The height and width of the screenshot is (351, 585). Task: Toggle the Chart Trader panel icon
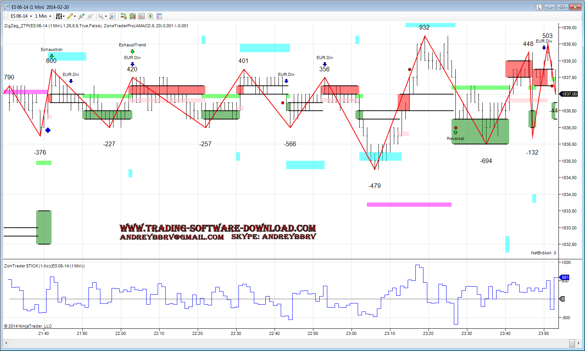[123, 16]
